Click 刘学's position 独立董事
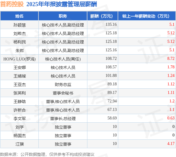Image resolution: width=176 pixels, height=157 pixels. pyautogui.click(x=63, y=127)
